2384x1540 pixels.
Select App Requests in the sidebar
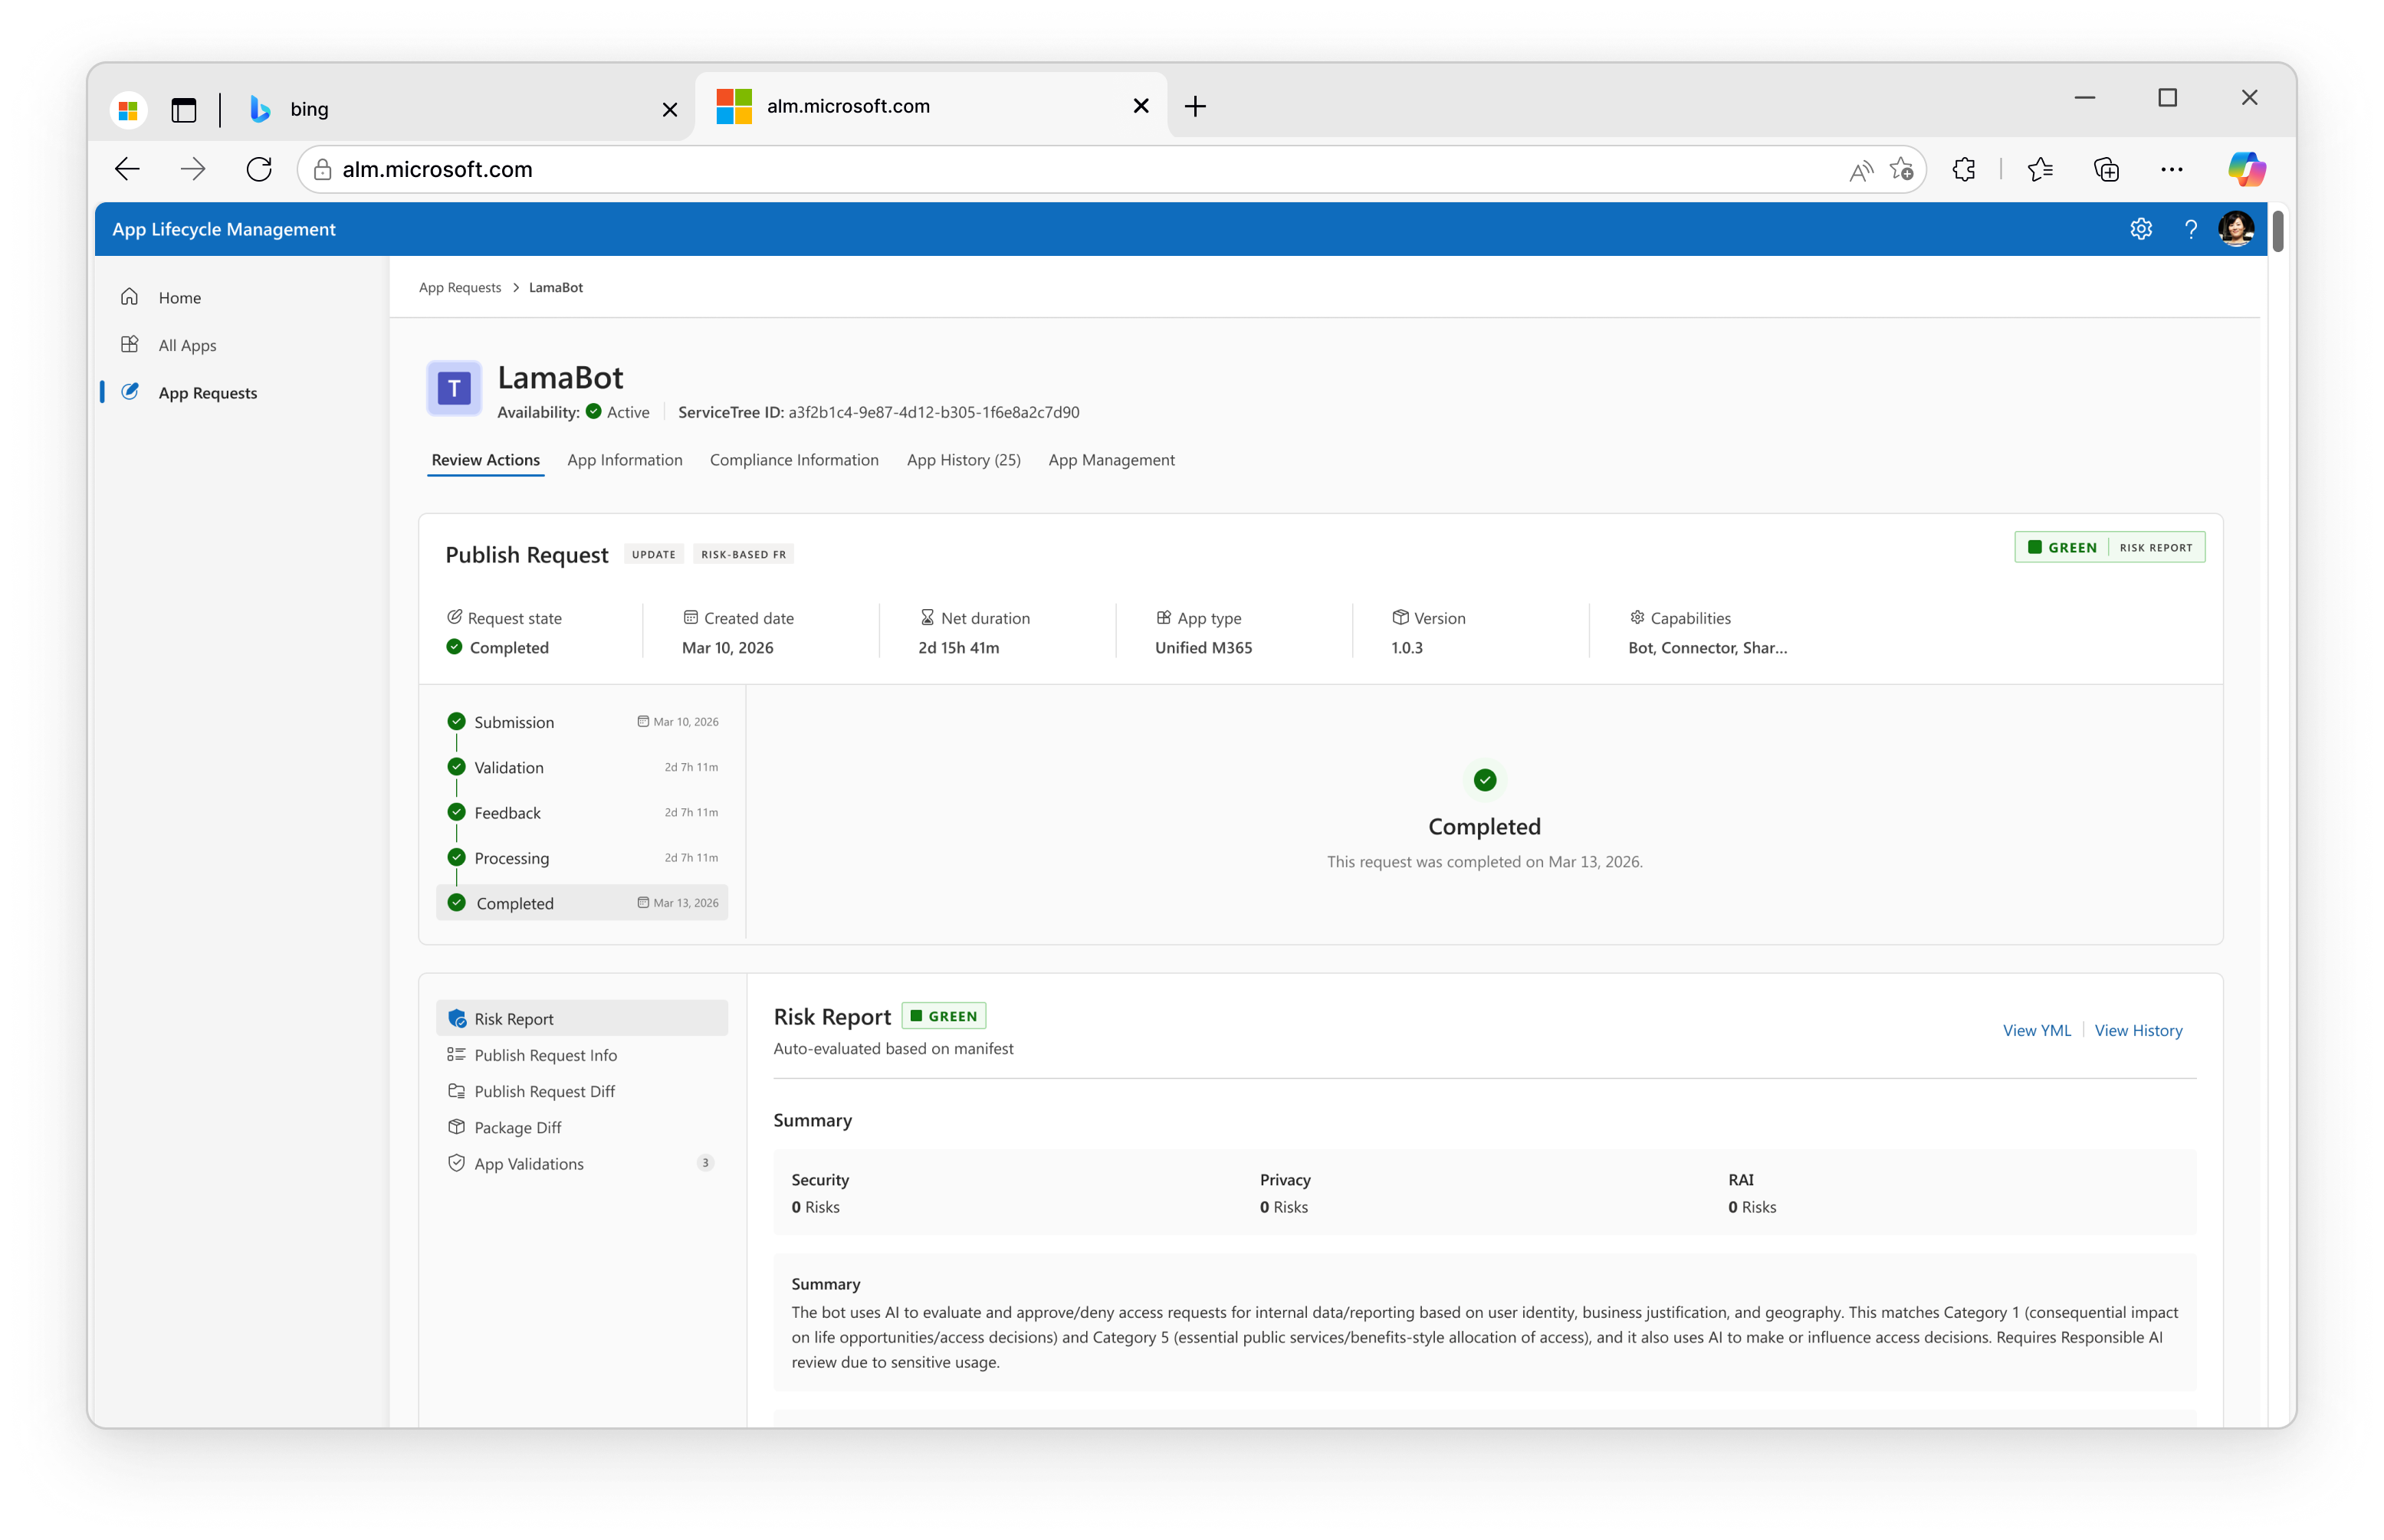tap(207, 393)
